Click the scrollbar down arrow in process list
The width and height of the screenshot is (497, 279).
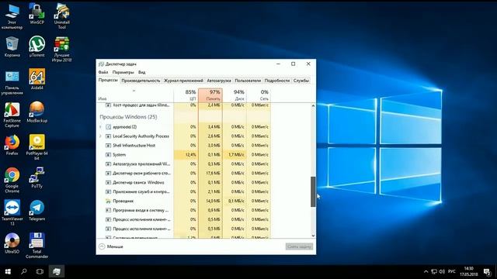click(x=313, y=236)
